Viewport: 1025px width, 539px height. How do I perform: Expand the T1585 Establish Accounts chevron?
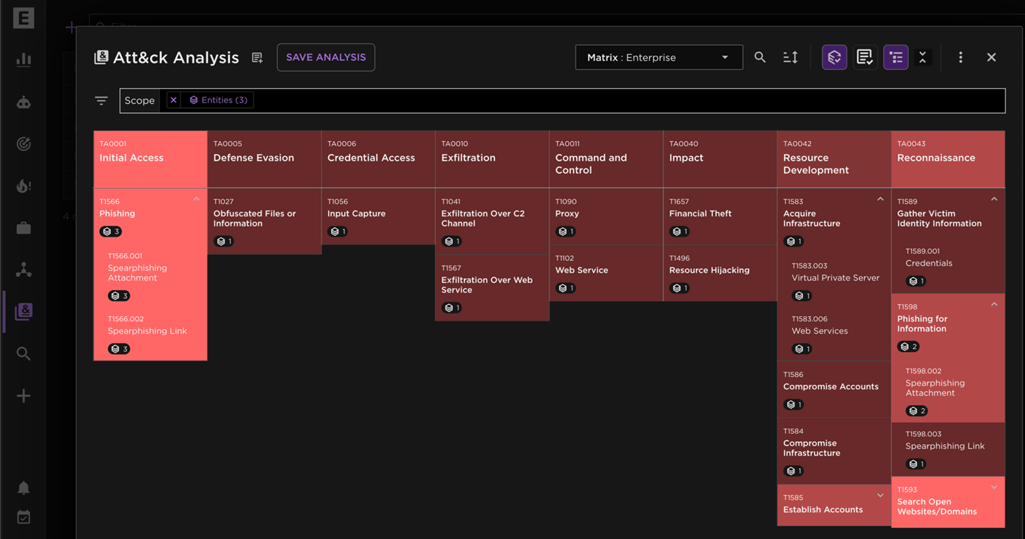pyautogui.click(x=880, y=496)
